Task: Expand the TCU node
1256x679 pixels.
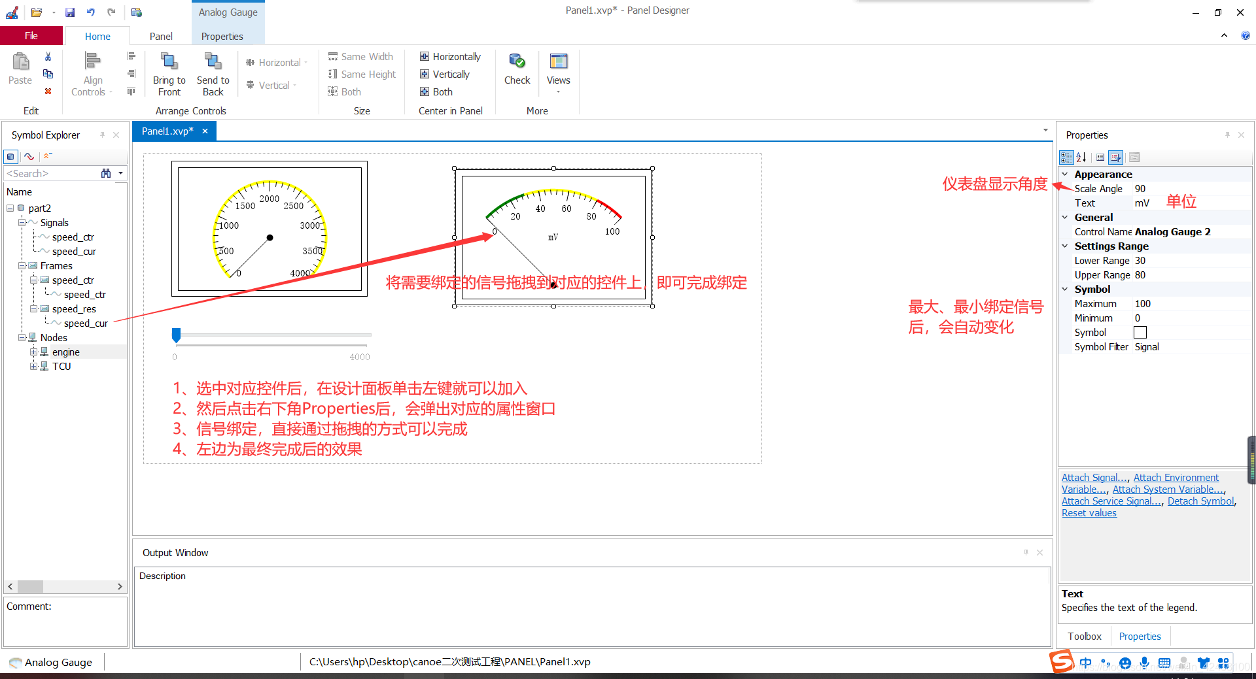Action: pos(33,367)
